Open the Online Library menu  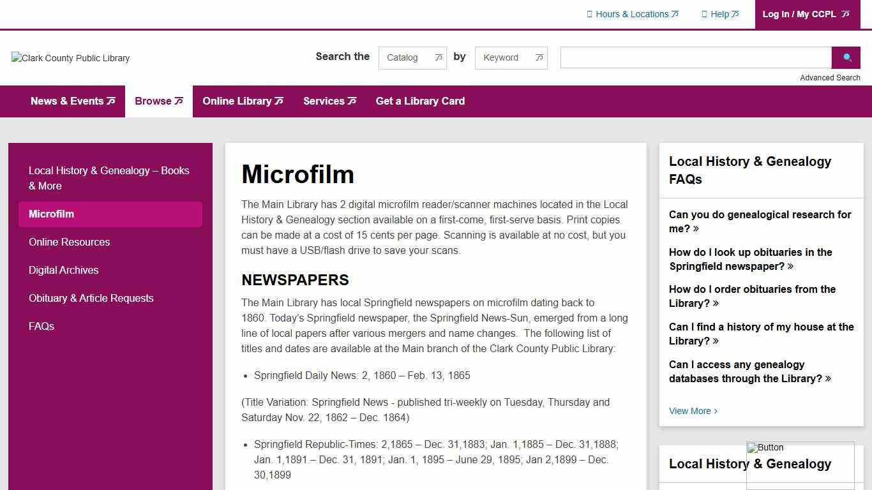pyautogui.click(x=243, y=101)
